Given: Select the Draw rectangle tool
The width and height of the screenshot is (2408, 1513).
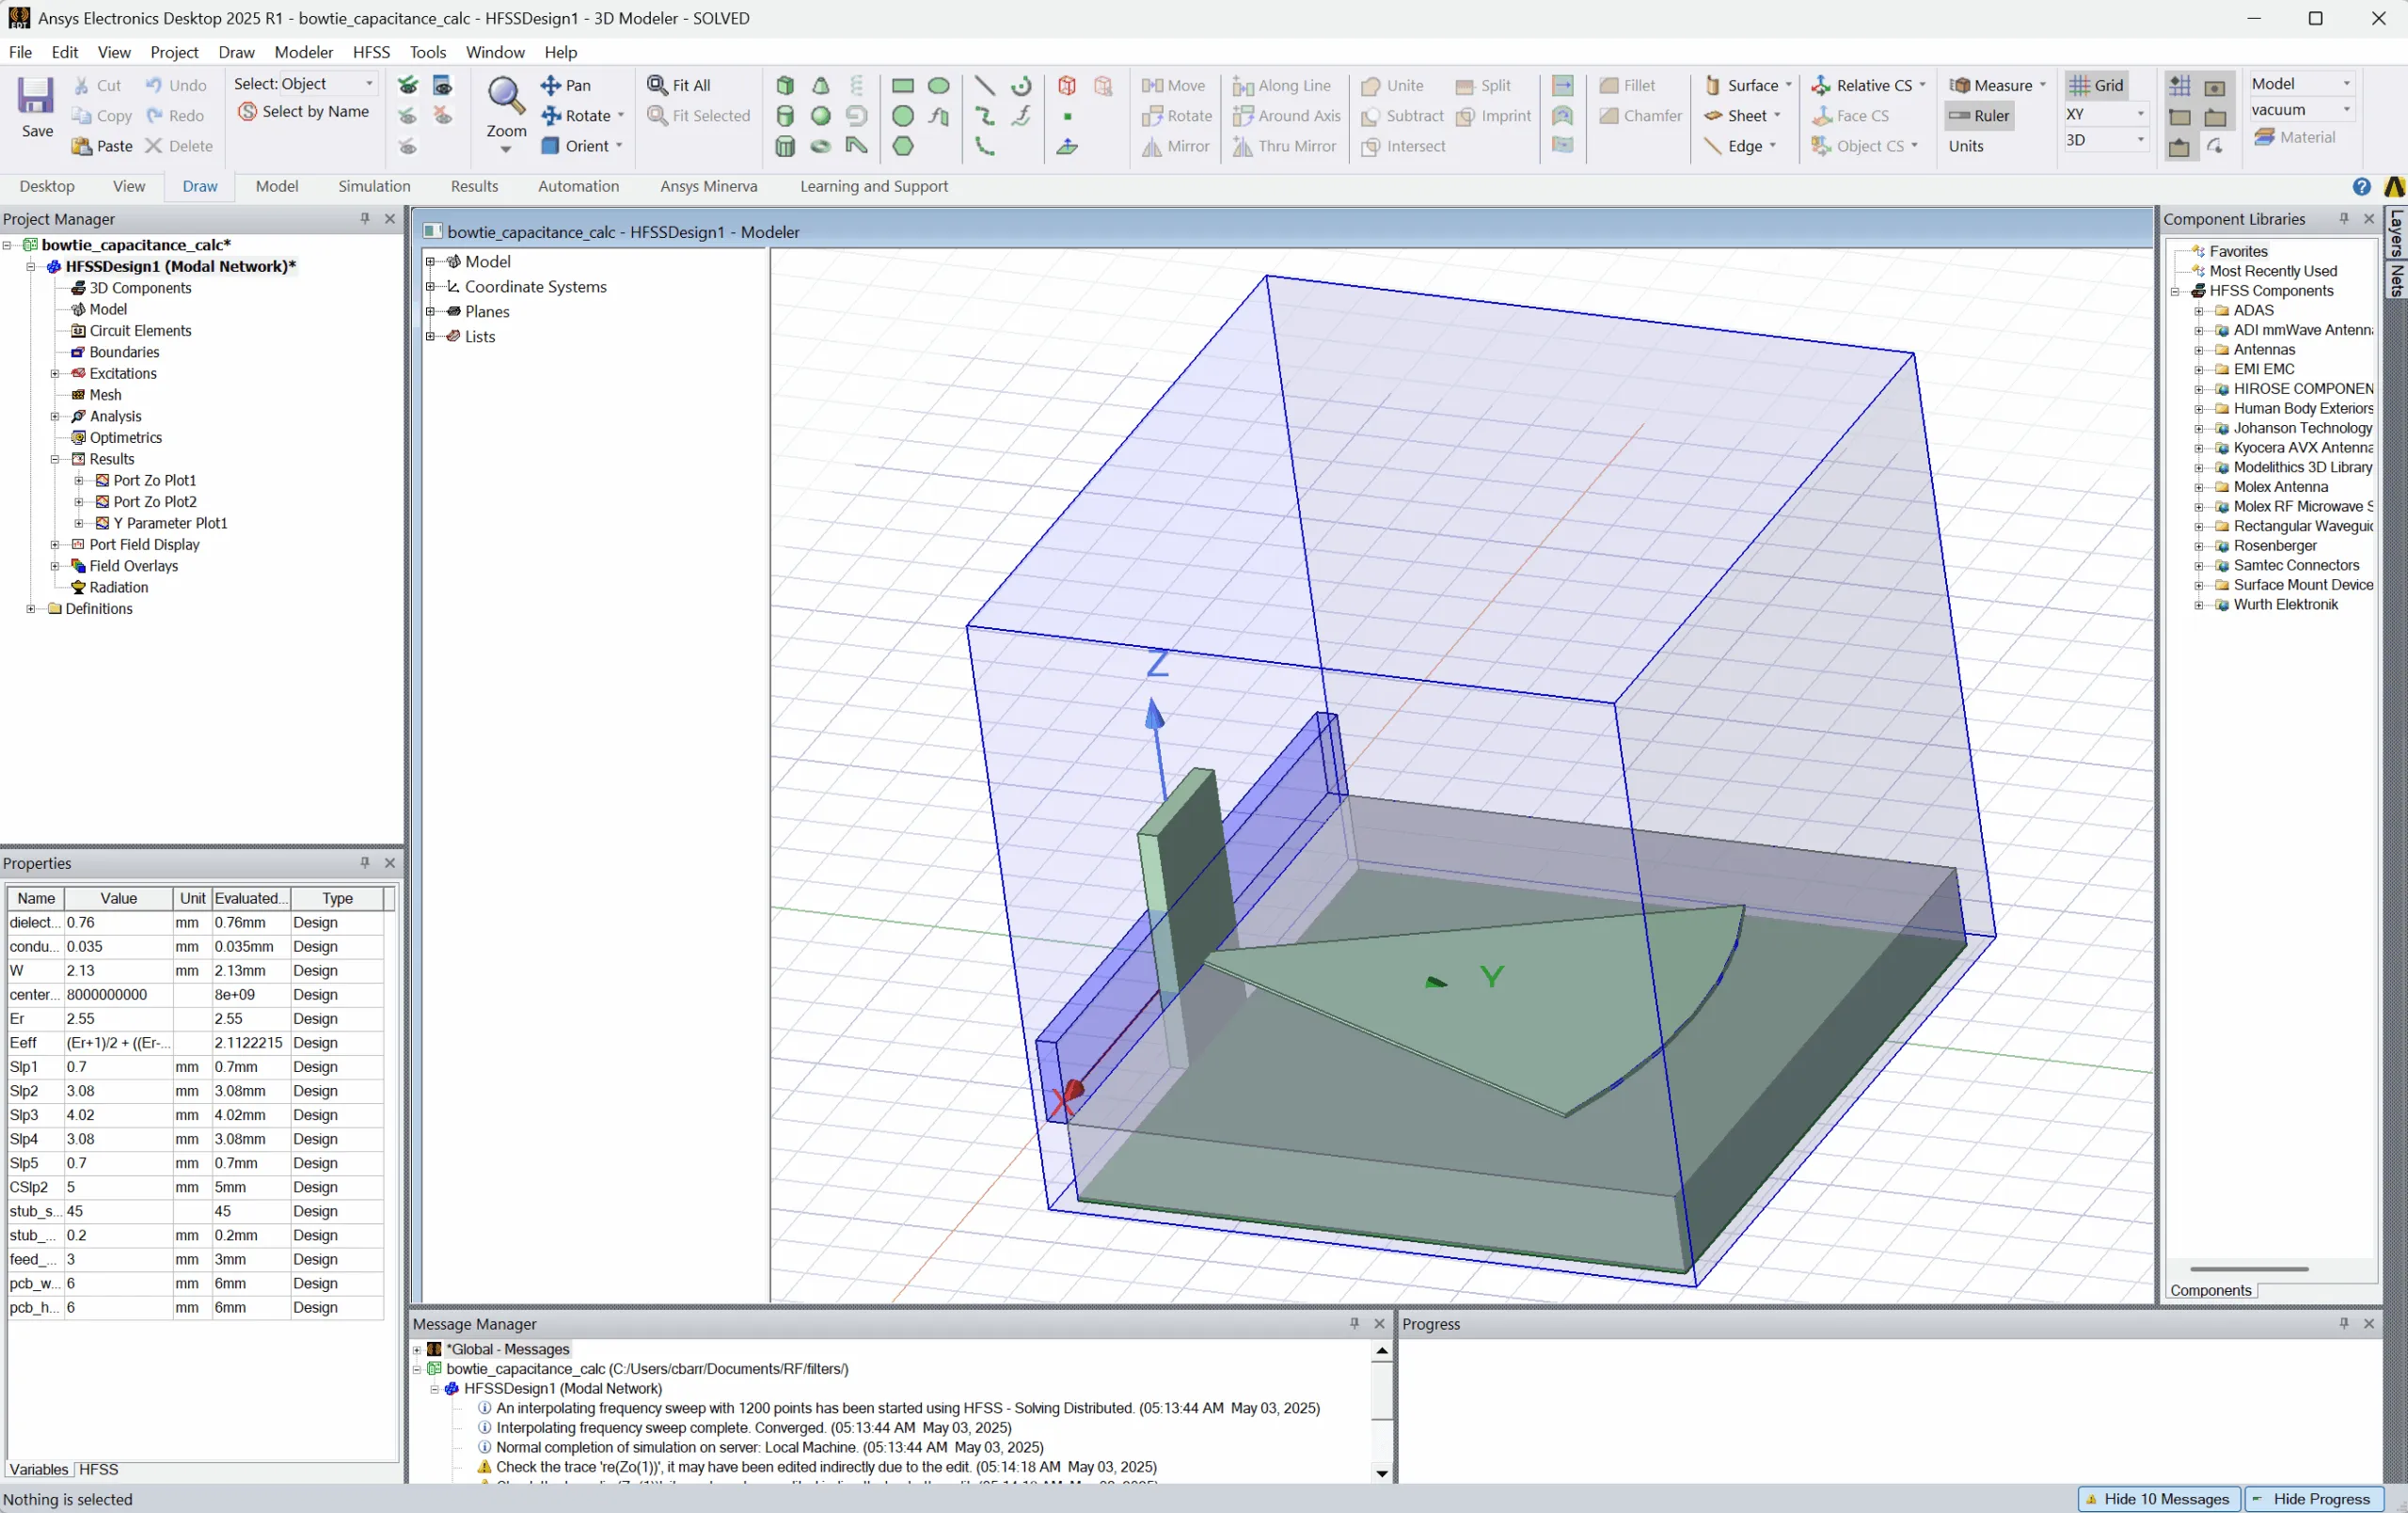Looking at the screenshot, I should [903, 86].
